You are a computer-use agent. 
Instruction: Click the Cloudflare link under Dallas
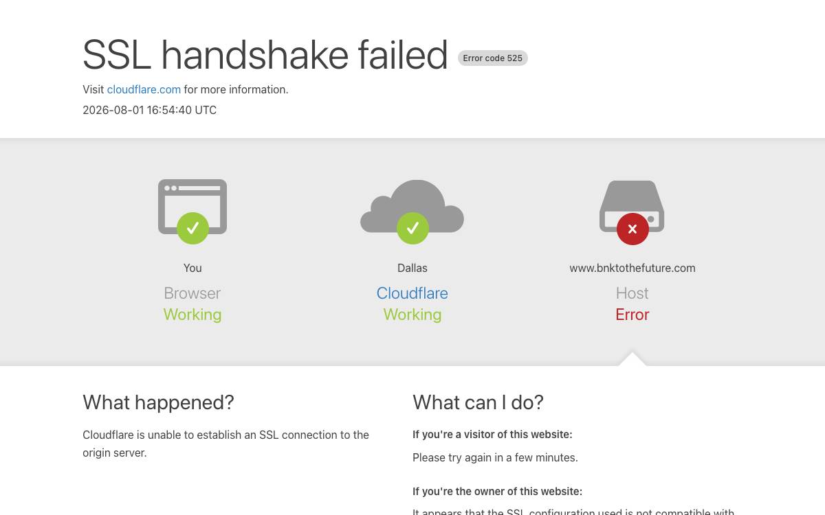pos(412,293)
